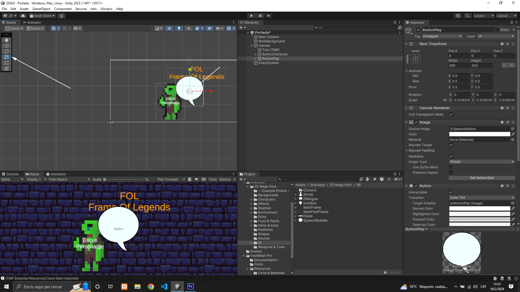Toggle the Interactable checkbox
The height and width of the screenshot is (292, 520).
[451, 192]
